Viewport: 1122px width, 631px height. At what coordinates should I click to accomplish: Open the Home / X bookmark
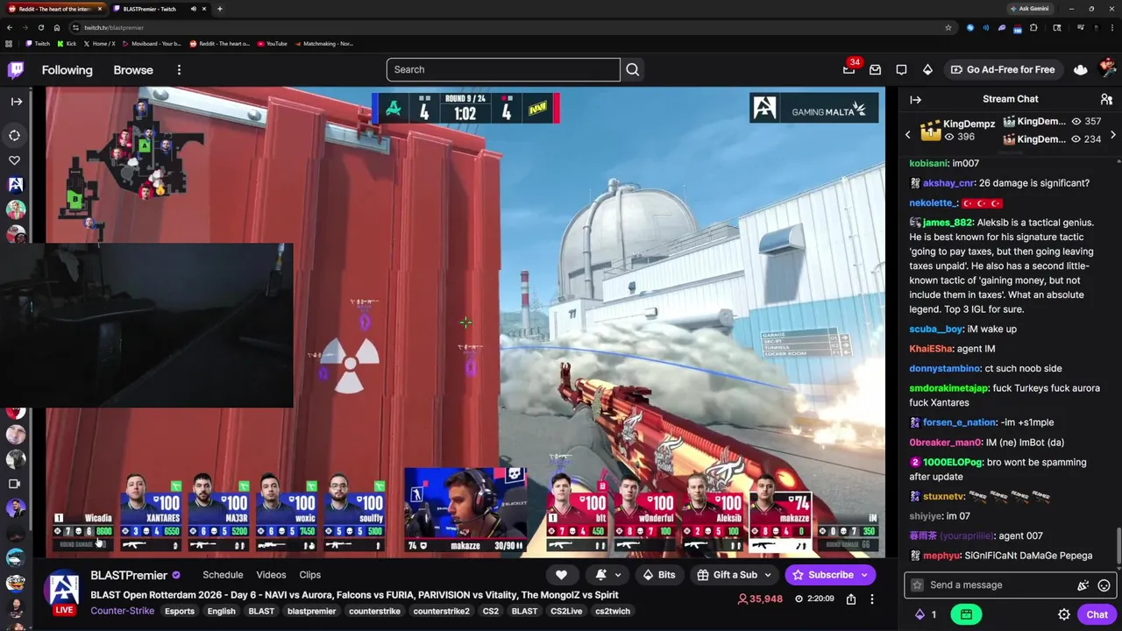tap(100, 43)
